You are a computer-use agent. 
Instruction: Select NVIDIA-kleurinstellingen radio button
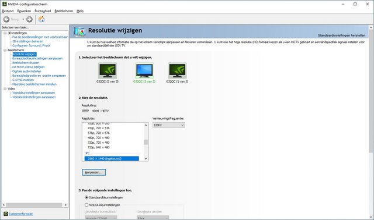click(86, 205)
